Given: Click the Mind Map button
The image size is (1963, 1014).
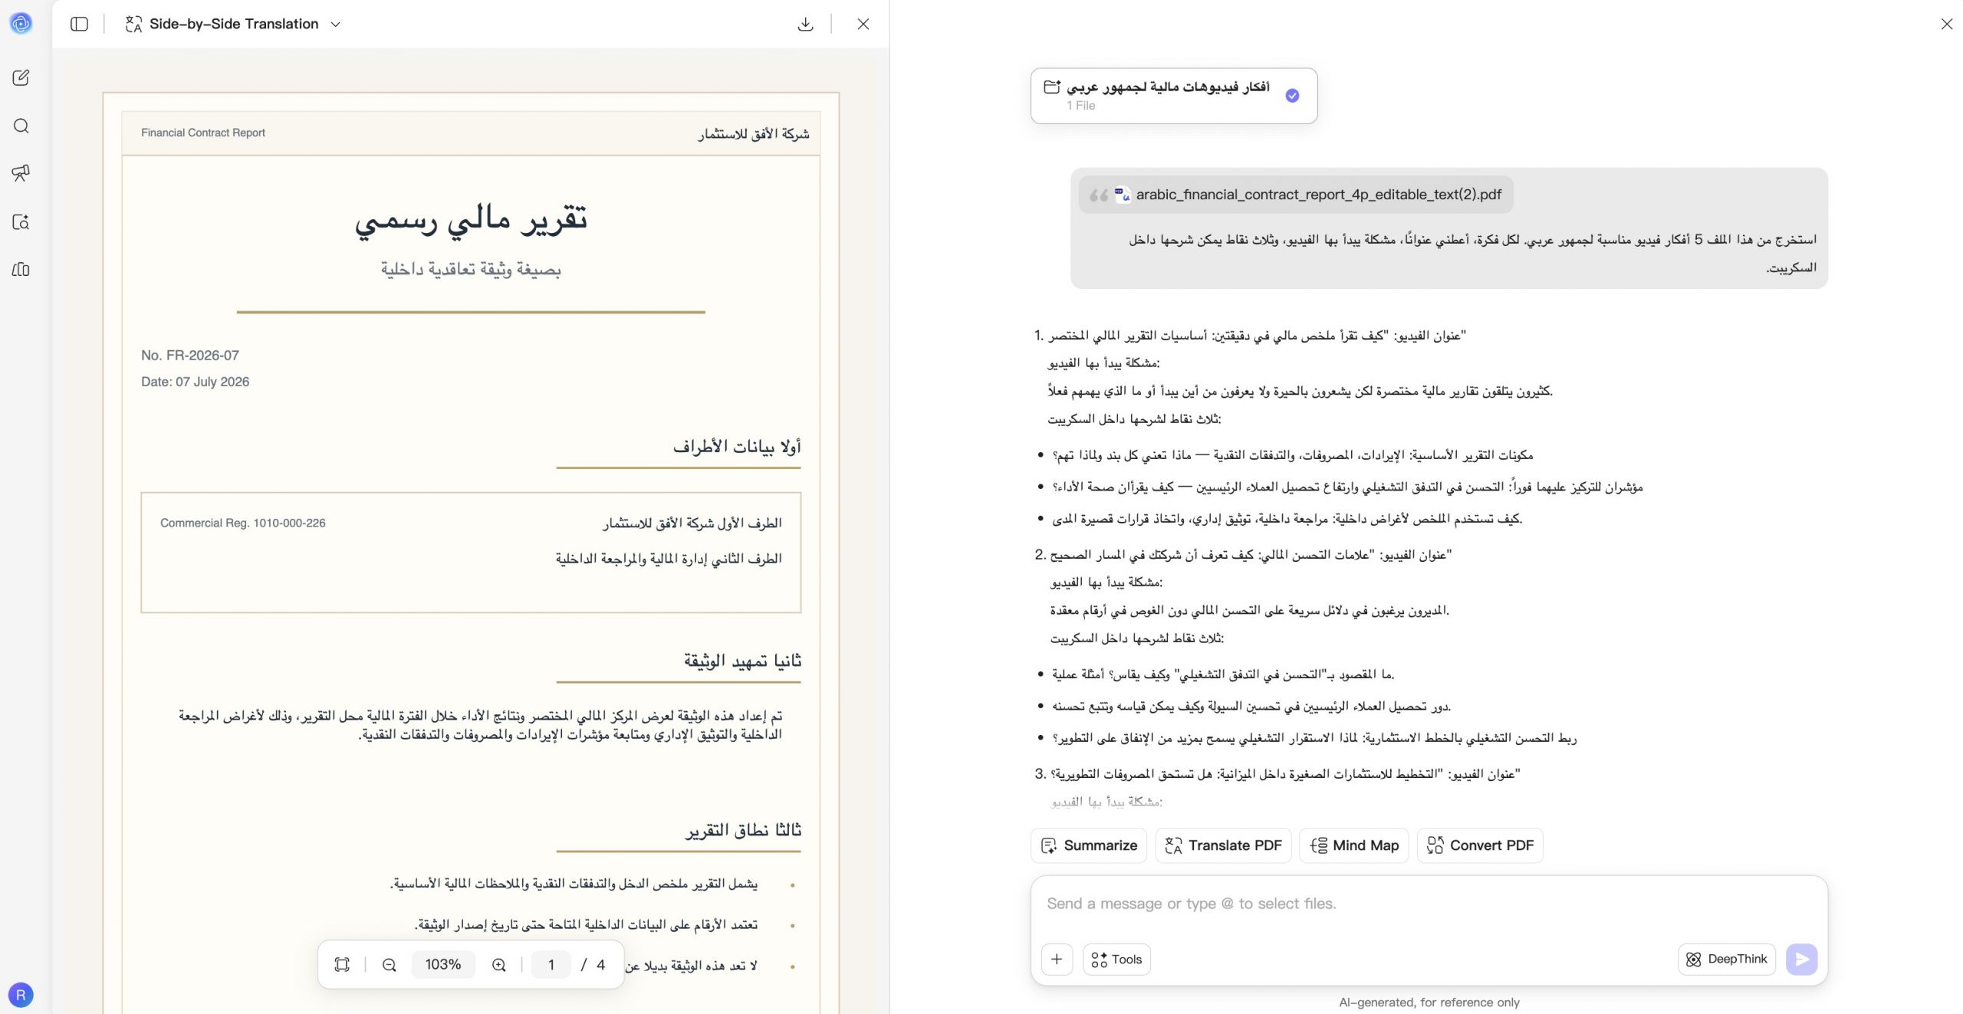Looking at the screenshot, I should [1354, 845].
